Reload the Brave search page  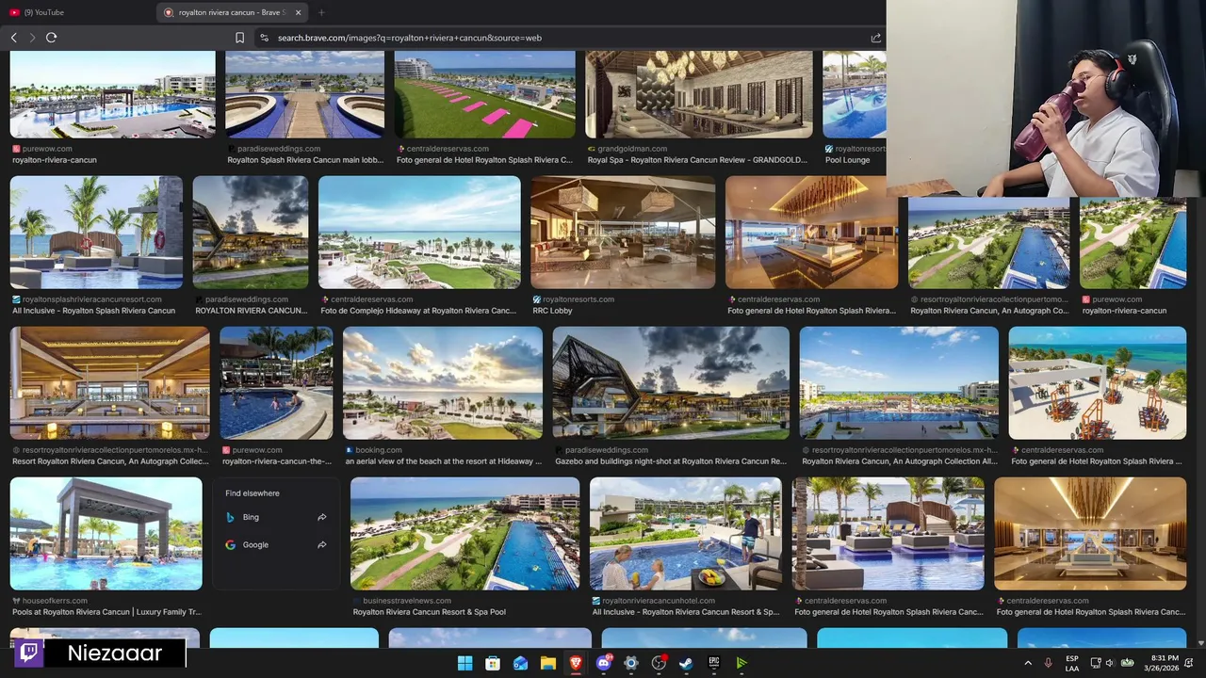coord(51,38)
